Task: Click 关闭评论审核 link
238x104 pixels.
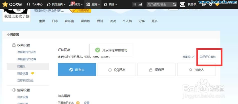Action: (208, 57)
